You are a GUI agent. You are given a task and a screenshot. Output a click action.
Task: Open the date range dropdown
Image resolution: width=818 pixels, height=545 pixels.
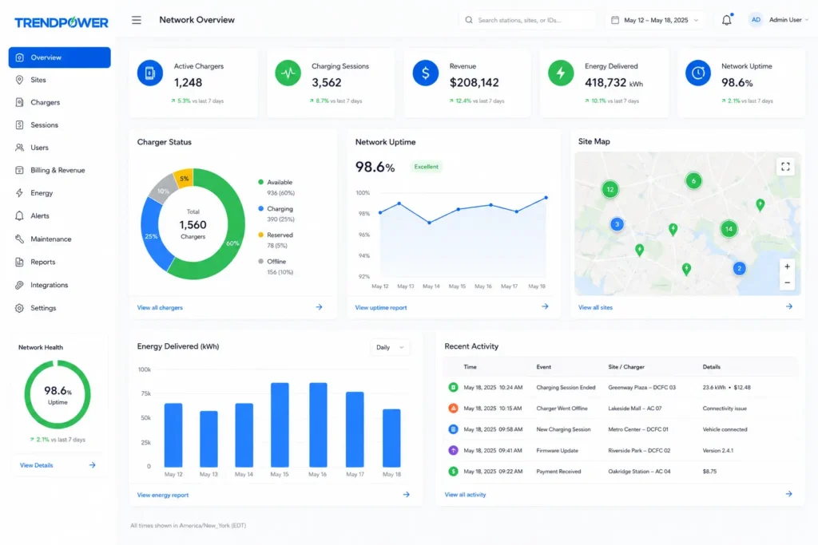655,20
